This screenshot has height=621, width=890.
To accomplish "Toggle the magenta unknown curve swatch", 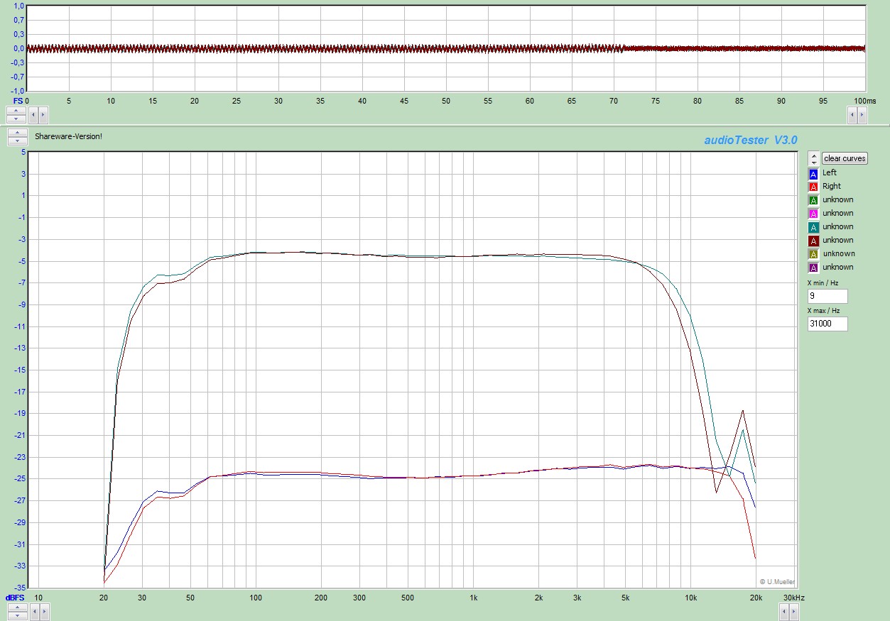I will 813,214.
